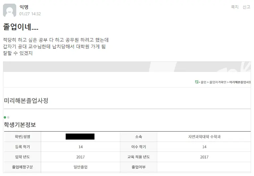This screenshot has width=254, height=176.
Task: Click the 미리해본졸업사정 page heading
Action: click(x=26, y=101)
